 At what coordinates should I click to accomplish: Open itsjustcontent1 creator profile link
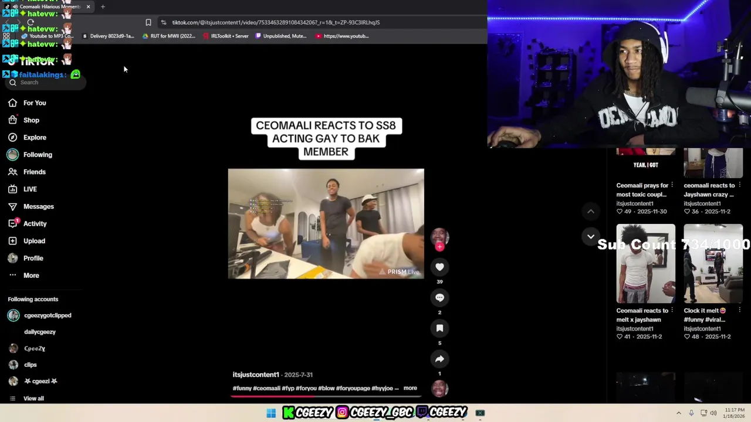coord(256,375)
